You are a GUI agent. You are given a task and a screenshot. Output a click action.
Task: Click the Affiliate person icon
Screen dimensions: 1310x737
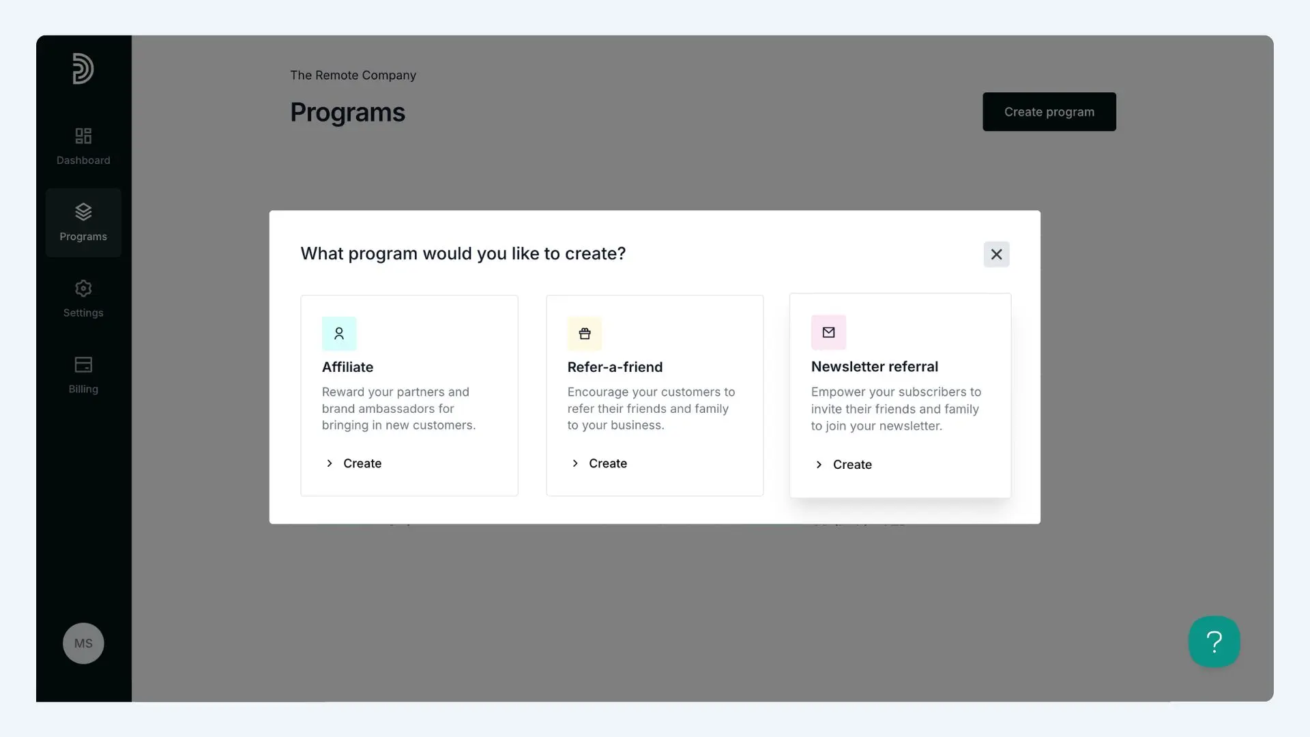coord(339,334)
